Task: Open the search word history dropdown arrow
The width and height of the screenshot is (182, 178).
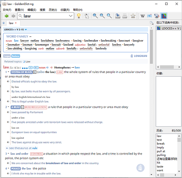Action: point(71,16)
